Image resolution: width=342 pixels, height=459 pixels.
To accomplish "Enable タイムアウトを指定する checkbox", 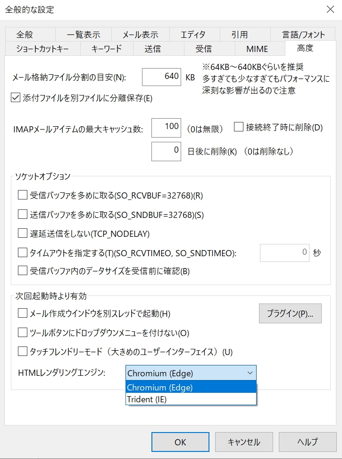I will [x=21, y=253].
